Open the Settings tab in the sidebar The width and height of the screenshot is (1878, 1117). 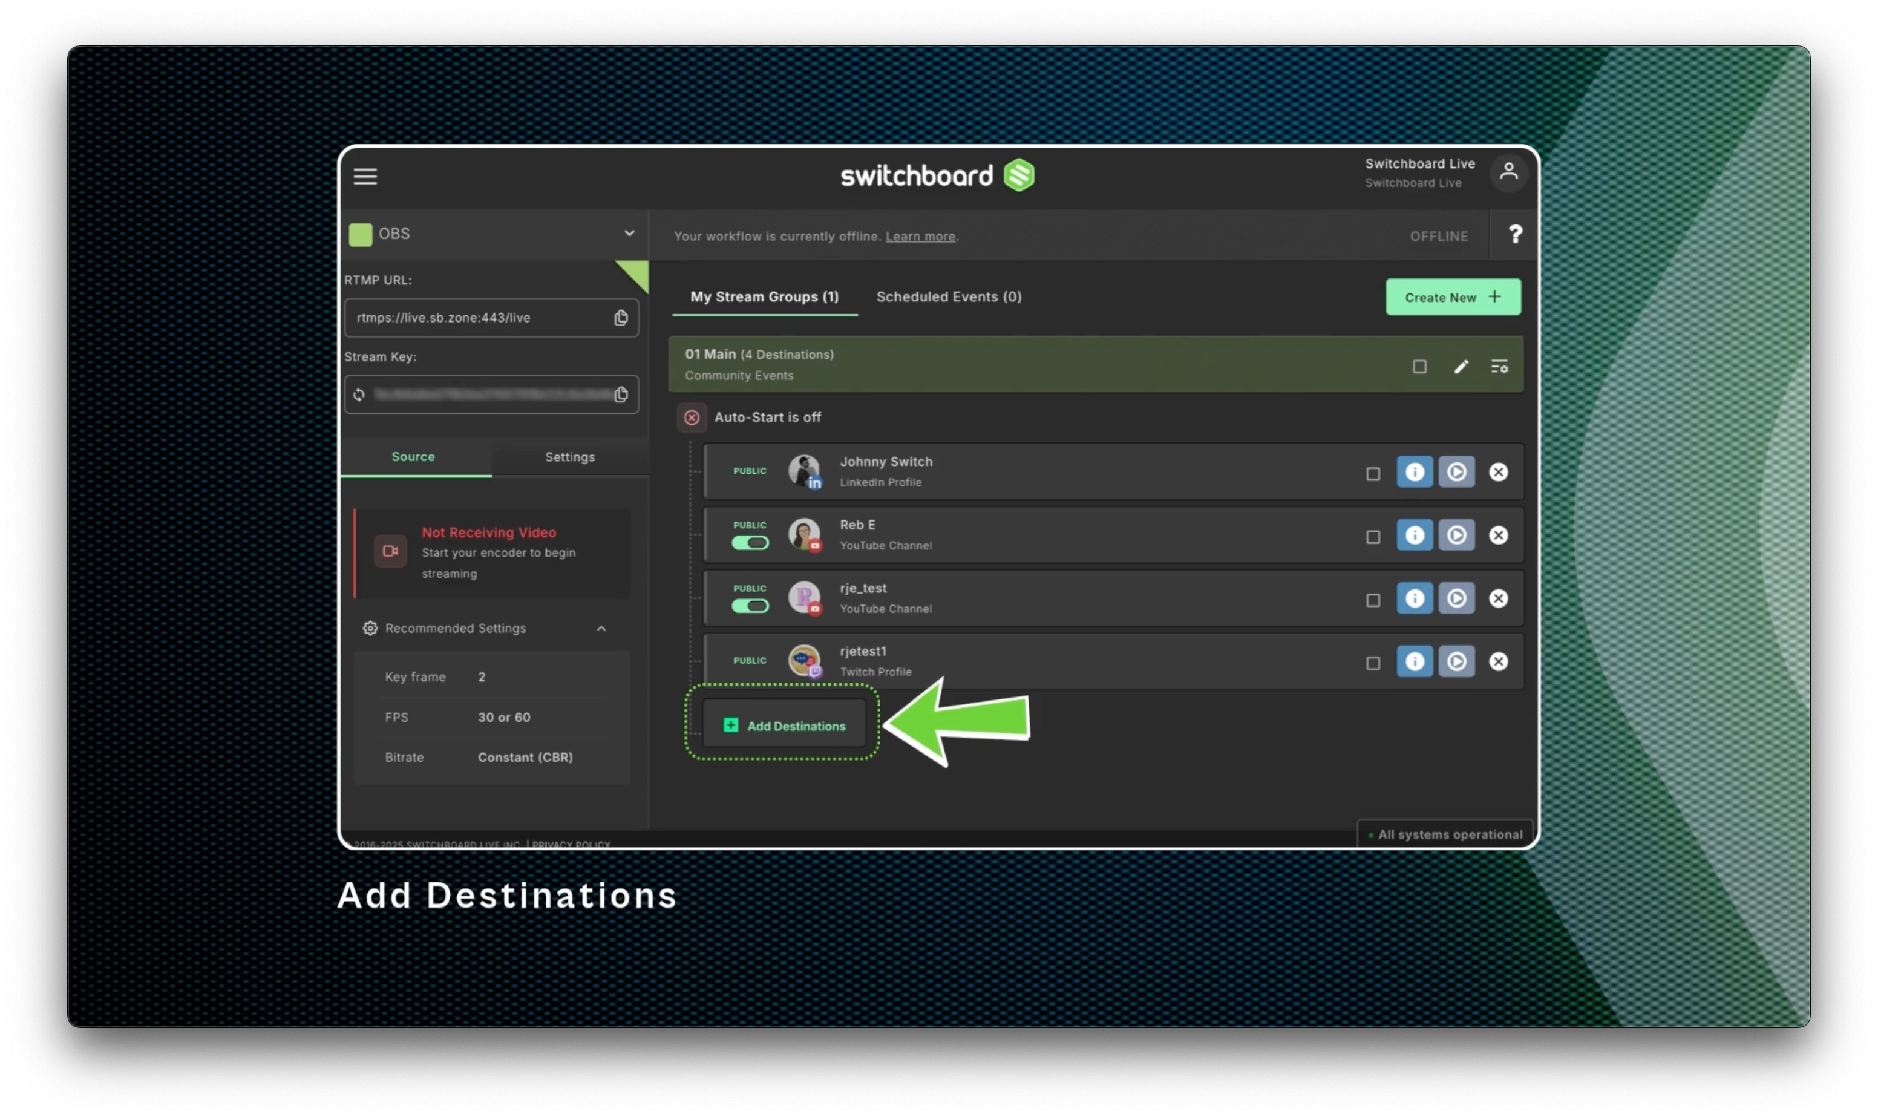click(569, 457)
